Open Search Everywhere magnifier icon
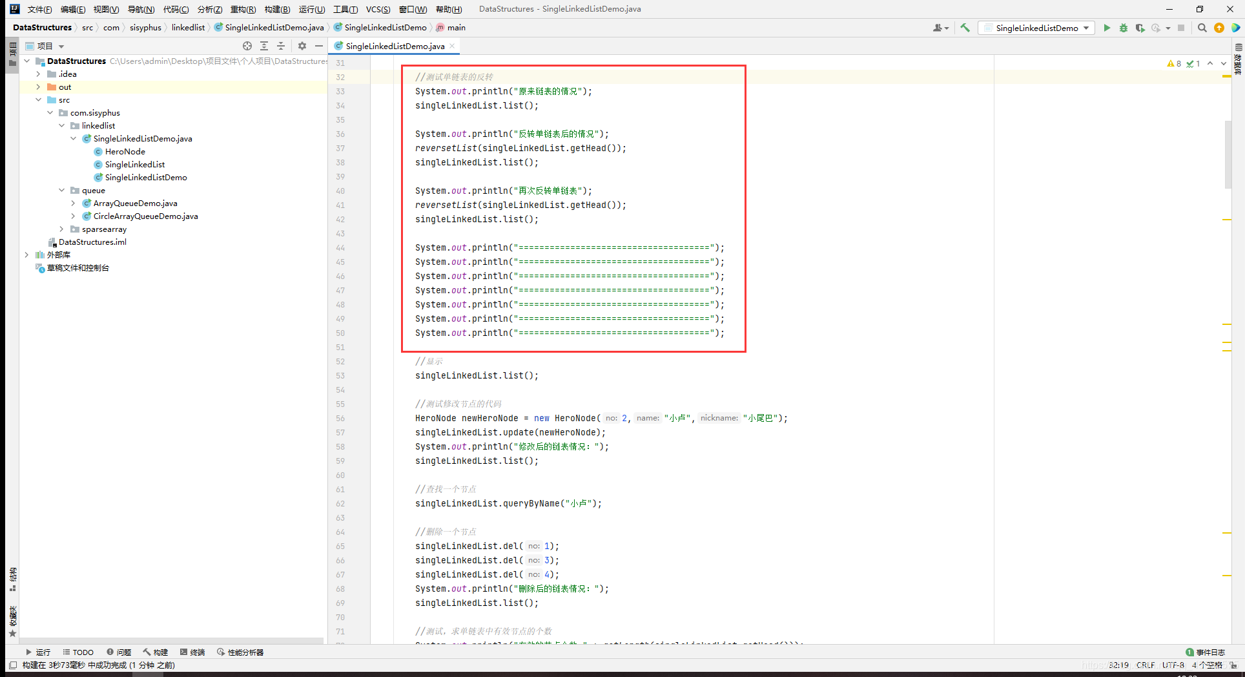The width and height of the screenshot is (1245, 677). (x=1202, y=28)
